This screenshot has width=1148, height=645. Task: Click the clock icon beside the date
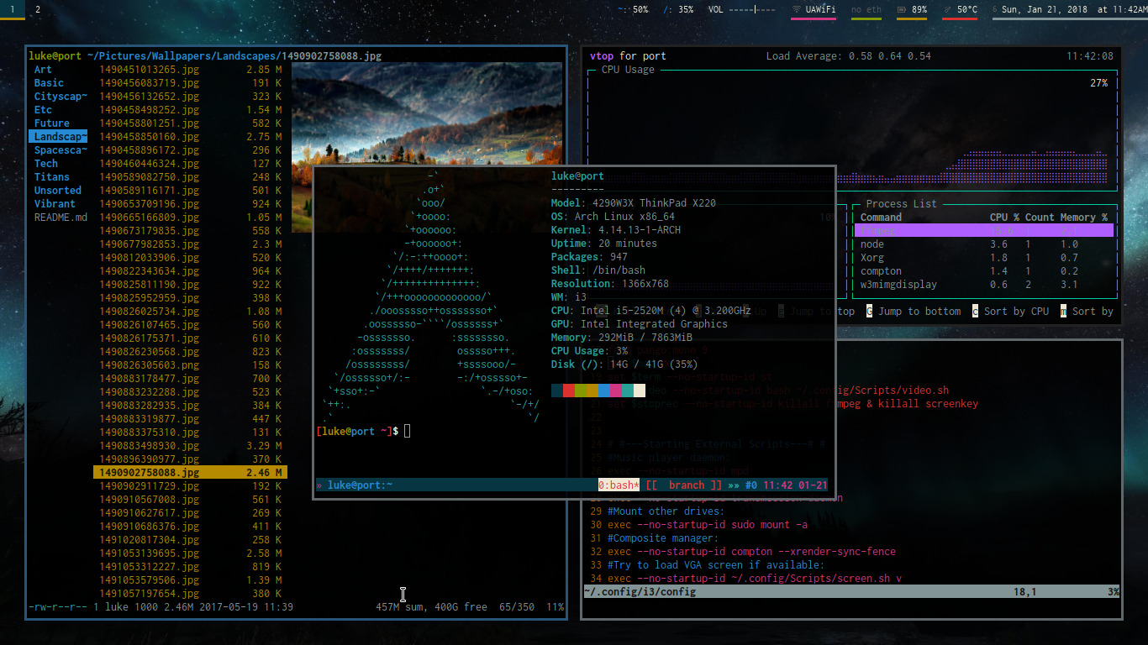[x=995, y=10]
